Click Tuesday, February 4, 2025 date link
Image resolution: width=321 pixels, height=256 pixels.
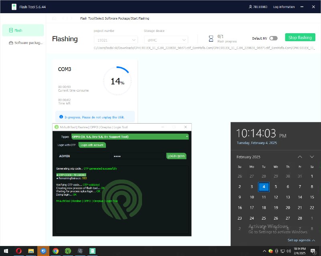tap(257, 143)
